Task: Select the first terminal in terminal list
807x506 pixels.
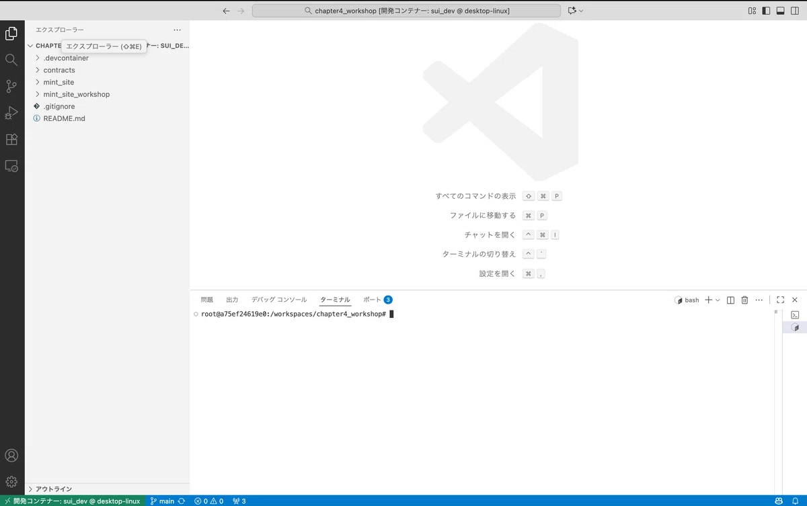Action: [795, 314]
